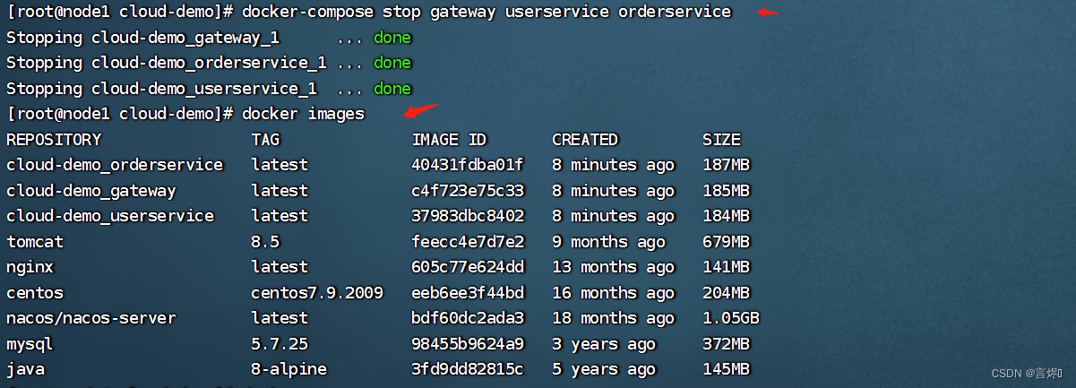The width and height of the screenshot is (1076, 388).
Task: Select the mysql repository name
Action: [x=30, y=344]
